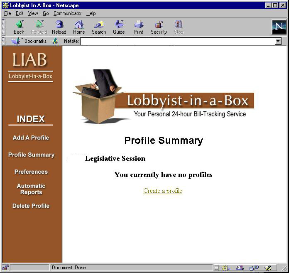Click the Profile Summary page heading

tap(164, 140)
